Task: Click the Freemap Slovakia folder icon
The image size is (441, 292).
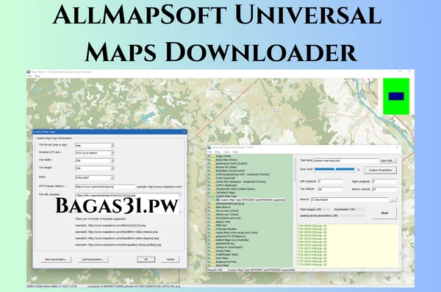Action: point(213,229)
